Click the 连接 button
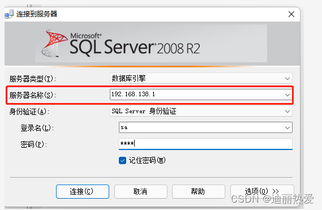 click(x=83, y=191)
